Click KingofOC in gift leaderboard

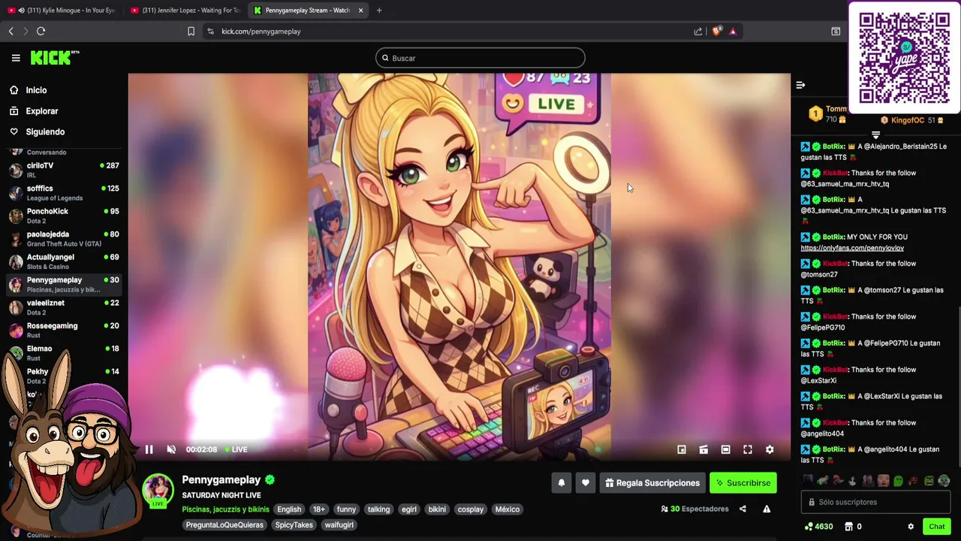point(908,120)
